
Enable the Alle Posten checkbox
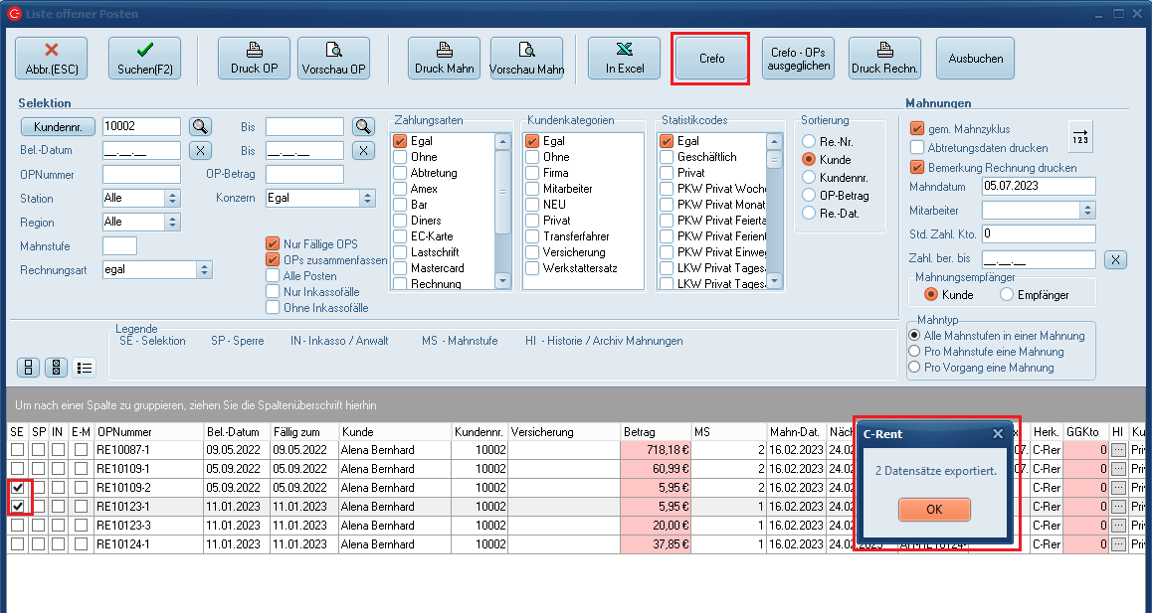273,276
